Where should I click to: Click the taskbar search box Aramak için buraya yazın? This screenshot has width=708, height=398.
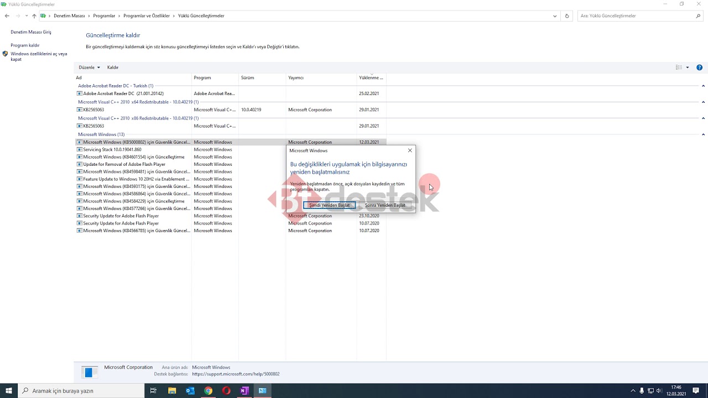pyautogui.click(x=81, y=391)
